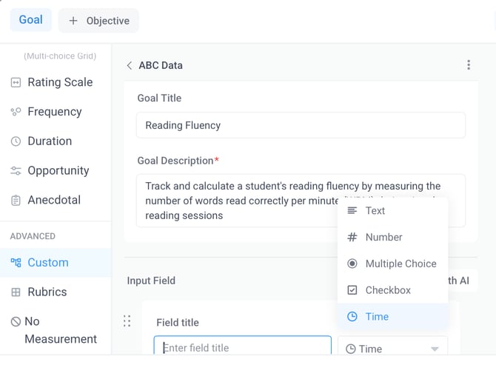Click the Rating Scale icon in sidebar
The height and width of the screenshot is (382, 496).
click(16, 82)
